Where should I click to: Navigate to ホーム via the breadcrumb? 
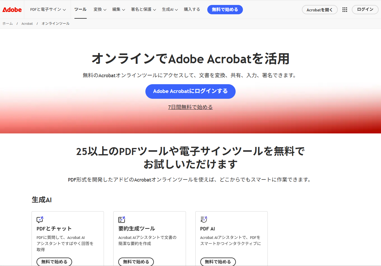(x=8, y=24)
